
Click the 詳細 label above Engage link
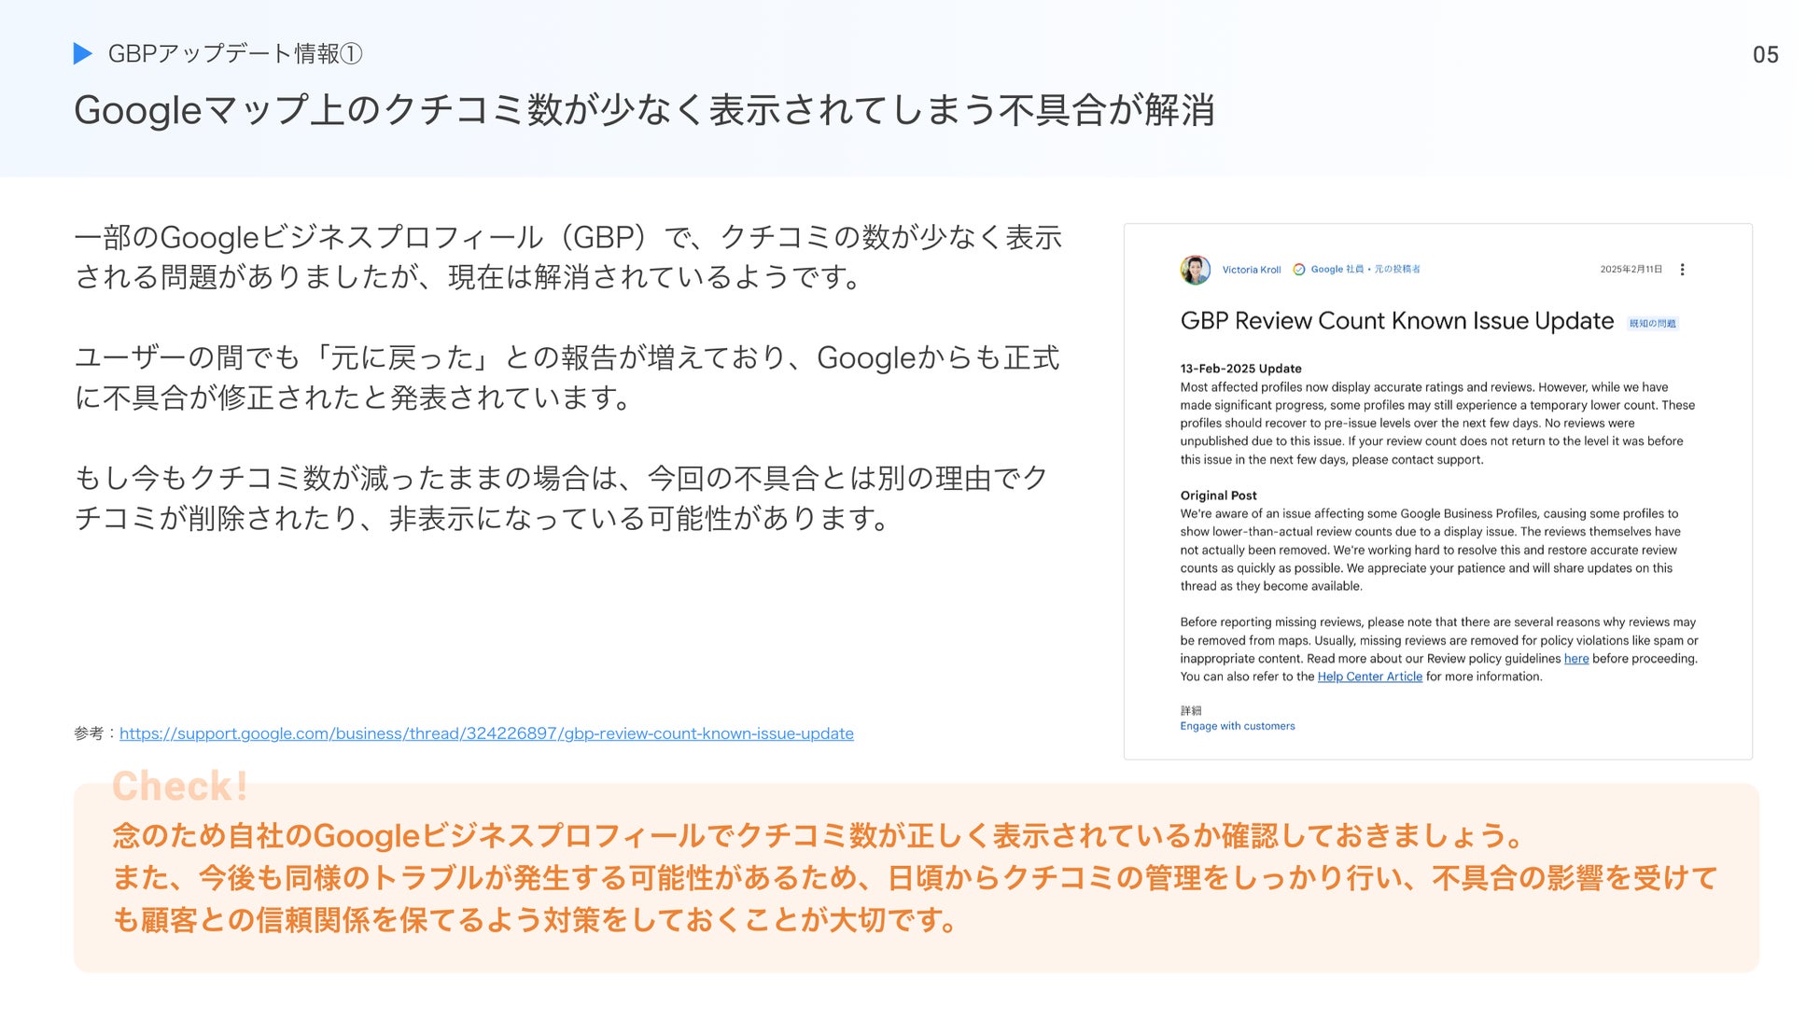pyautogui.click(x=1191, y=710)
